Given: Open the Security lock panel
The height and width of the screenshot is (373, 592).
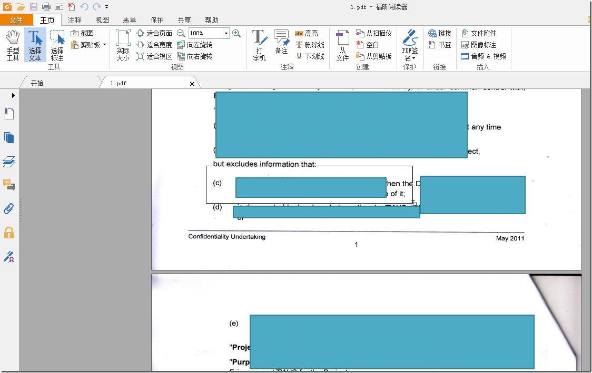Looking at the screenshot, I should click(9, 233).
